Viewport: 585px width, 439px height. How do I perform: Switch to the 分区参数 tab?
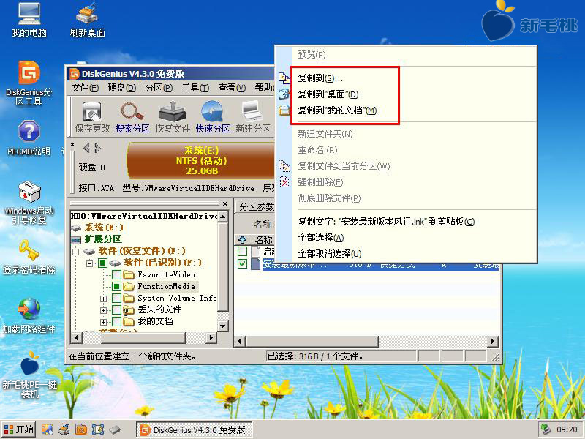click(256, 206)
